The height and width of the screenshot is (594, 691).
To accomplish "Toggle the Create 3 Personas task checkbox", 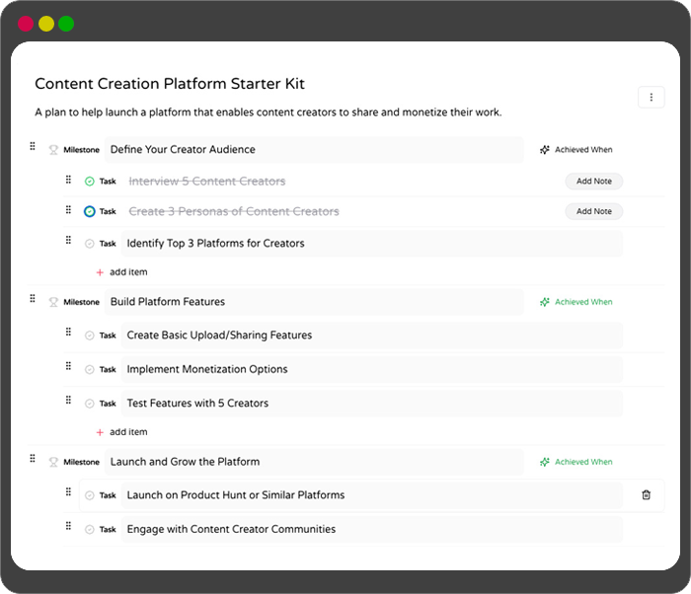I will [x=90, y=211].
